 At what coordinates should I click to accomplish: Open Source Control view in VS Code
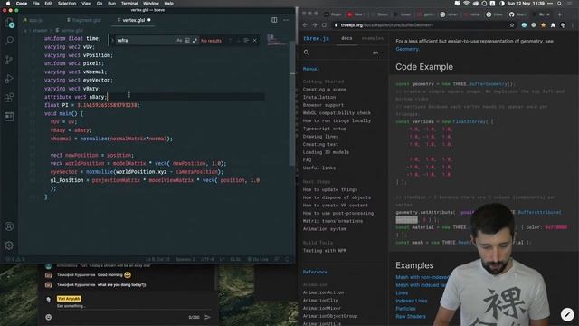pyautogui.click(x=9, y=60)
